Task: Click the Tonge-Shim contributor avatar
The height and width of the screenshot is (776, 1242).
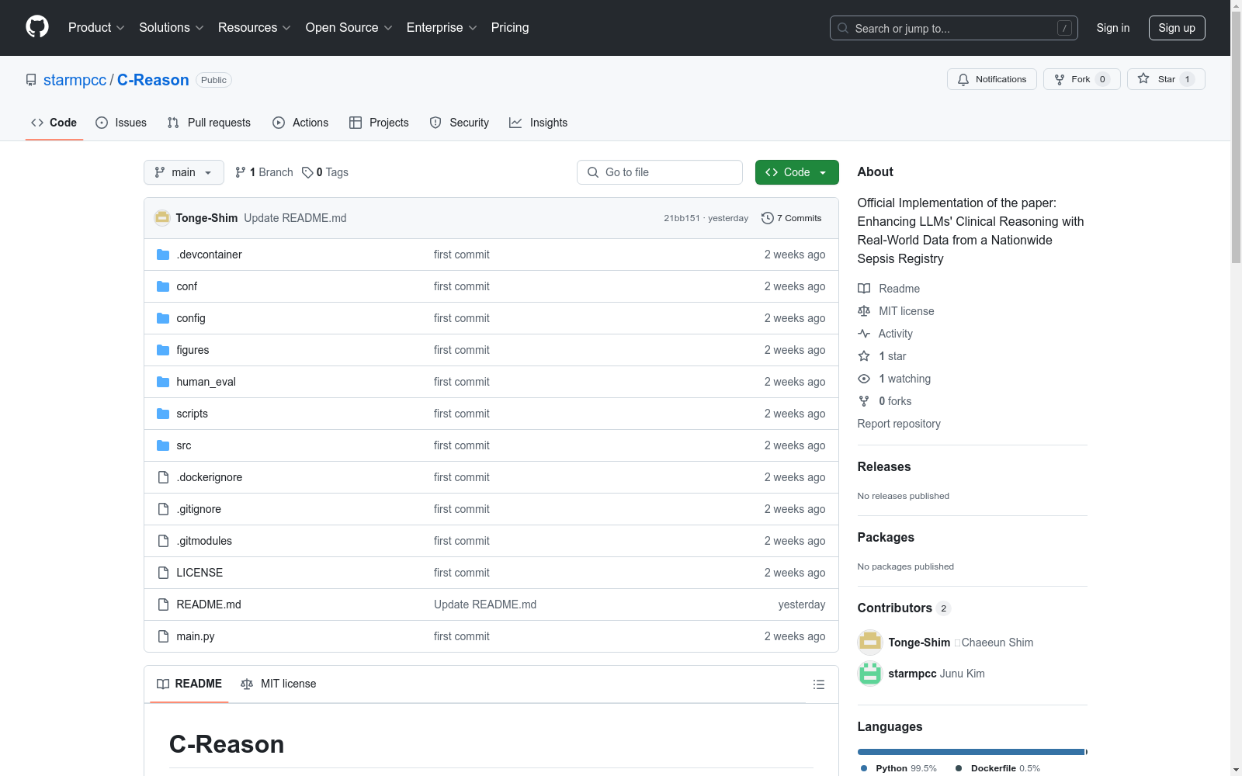Action: [x=870, y=643]
